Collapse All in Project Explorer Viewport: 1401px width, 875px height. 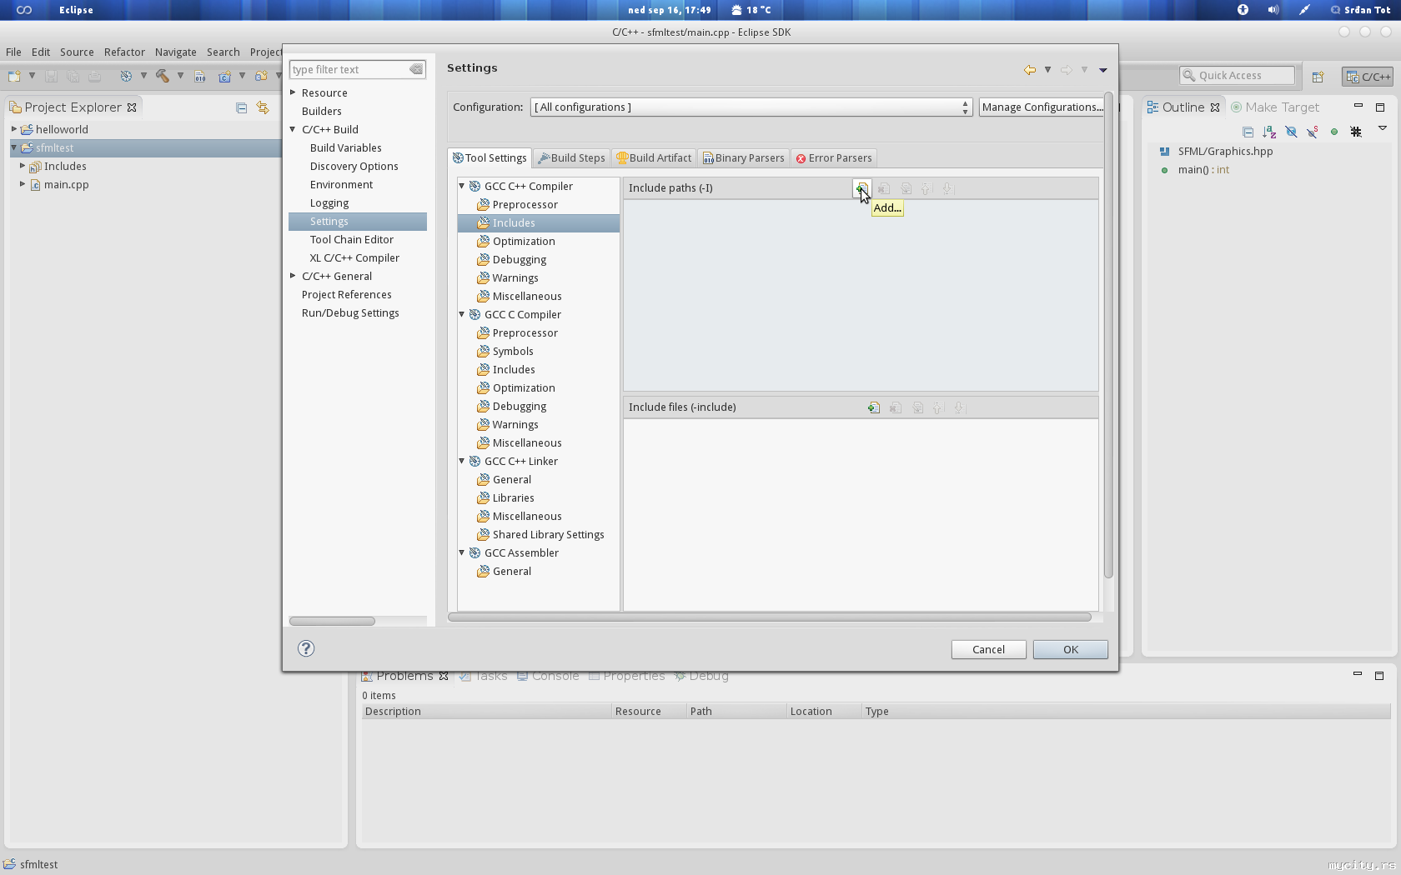coord(241,107)
